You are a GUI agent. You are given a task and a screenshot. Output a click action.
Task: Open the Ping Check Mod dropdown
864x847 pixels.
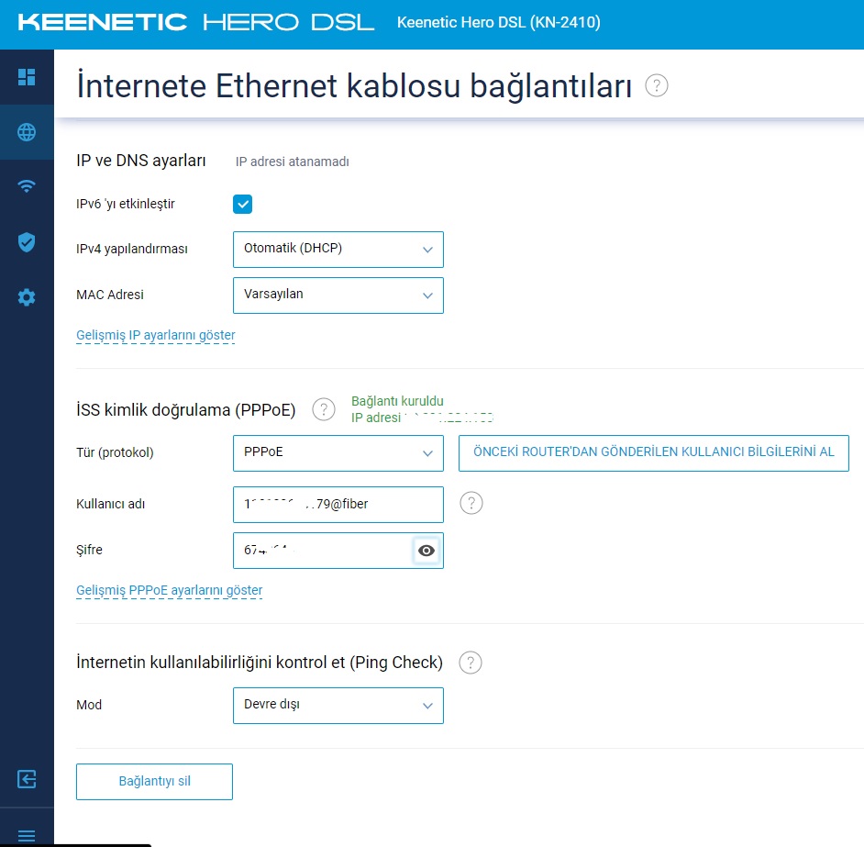338,706
